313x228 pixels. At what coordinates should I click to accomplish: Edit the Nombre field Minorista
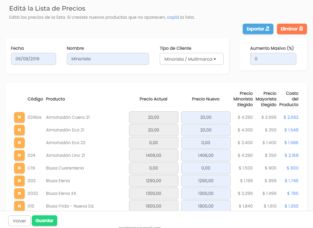point(108,59)
